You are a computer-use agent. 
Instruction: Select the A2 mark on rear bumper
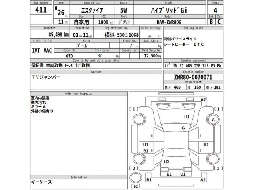pyautogui.click(x=203, y=180)
